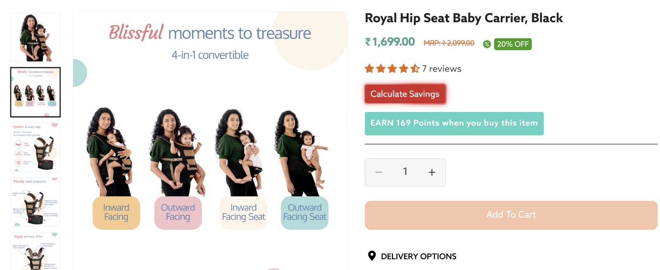Click the quantity number field
This screenshot has width=660, height=270.
[x=405, y=172]
